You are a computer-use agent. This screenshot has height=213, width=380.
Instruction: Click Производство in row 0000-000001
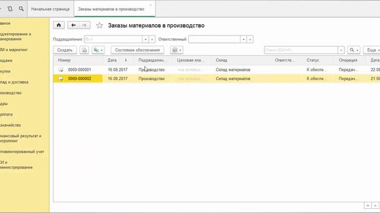click(151, 70)
